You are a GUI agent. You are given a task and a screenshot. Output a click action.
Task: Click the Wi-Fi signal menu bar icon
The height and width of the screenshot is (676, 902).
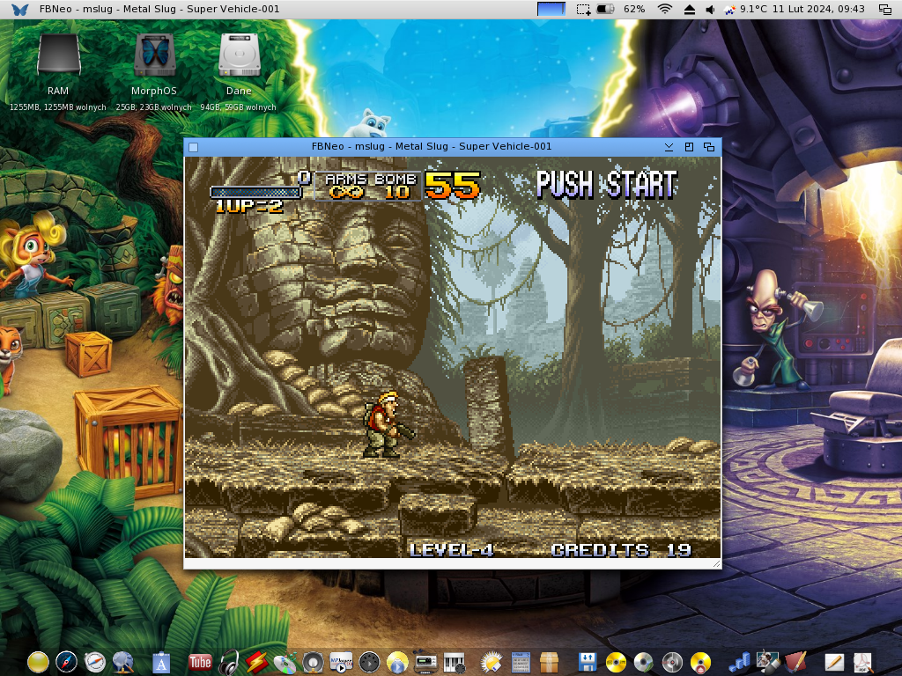665,9
